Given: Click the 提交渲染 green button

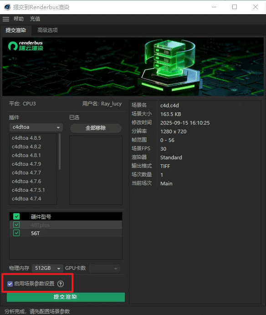Looking at the screenshot, I should point(66,297).
